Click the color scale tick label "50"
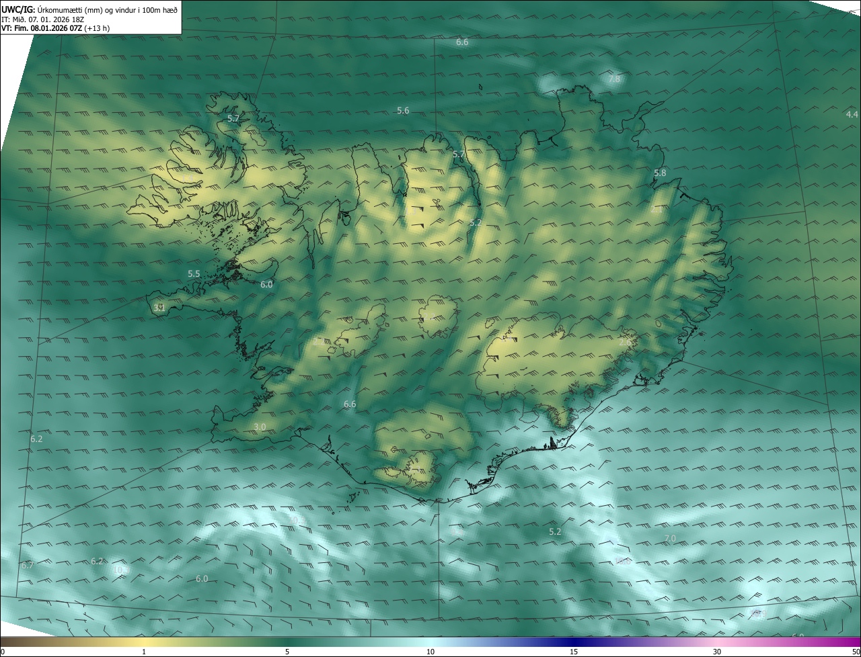Image resolution: width=861 pixels, height=657 pixels. pyautogui.click(x=856, y=652)
